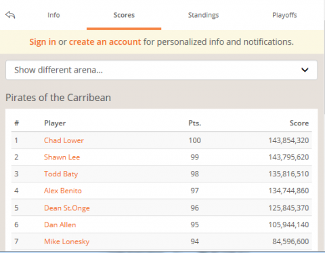325x253 pixels.
Task: Go to the Playoffs tab
Action: point(284,15)
